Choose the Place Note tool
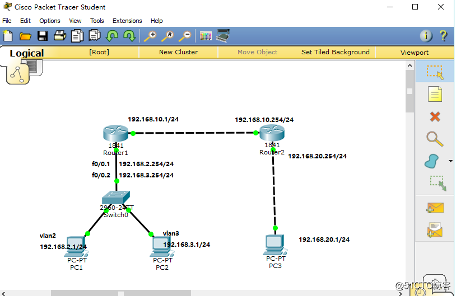 (x=435, y=94)
